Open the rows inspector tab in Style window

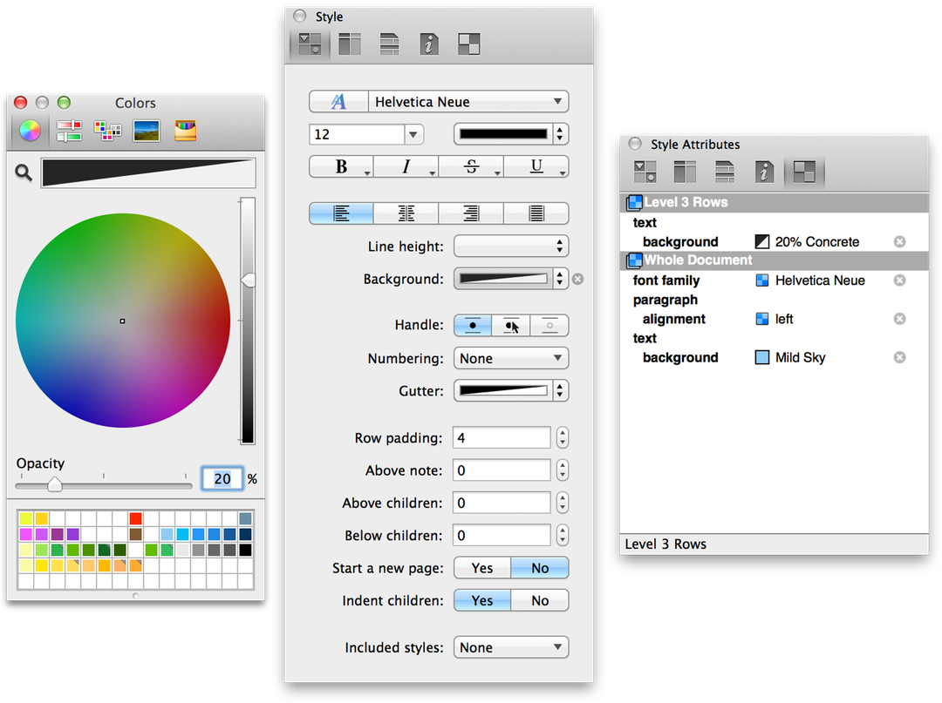coord(389,44)
